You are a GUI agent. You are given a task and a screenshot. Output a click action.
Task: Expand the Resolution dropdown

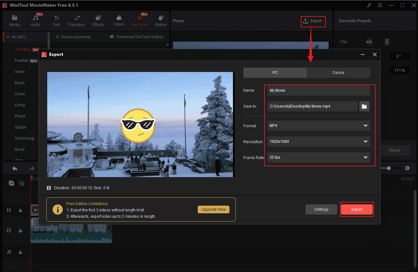(x=318, y=142)
